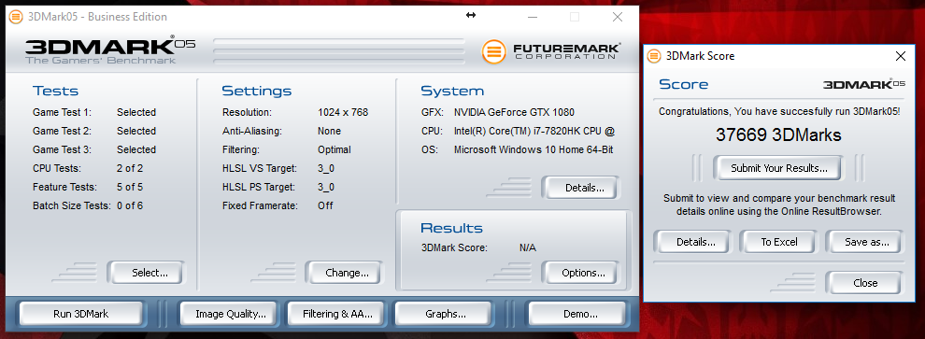This screenshot has height=339, width=925.
Task: Click the 3DMark Score N/A value
Action: [x=527, y=248]
